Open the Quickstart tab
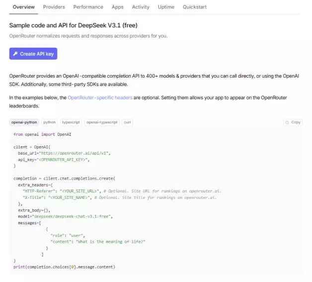The image size is (312, 282). pyautogui.click(x=195, y=7)
